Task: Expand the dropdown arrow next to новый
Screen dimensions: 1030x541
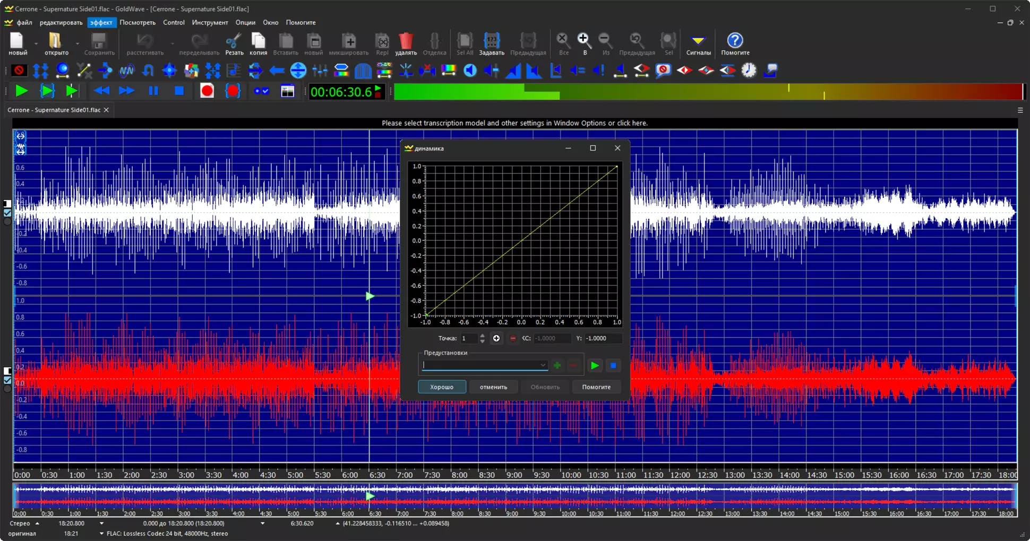Action: coord(36,43)
